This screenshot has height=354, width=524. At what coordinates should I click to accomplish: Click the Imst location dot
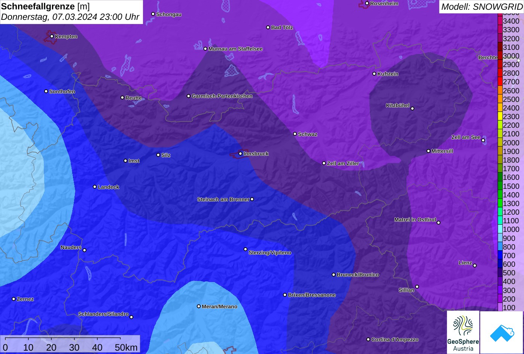coord(125,161)
